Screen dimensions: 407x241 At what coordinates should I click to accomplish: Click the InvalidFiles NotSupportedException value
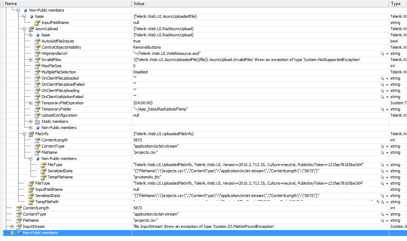pyautogui.click(x=247, y=60)
